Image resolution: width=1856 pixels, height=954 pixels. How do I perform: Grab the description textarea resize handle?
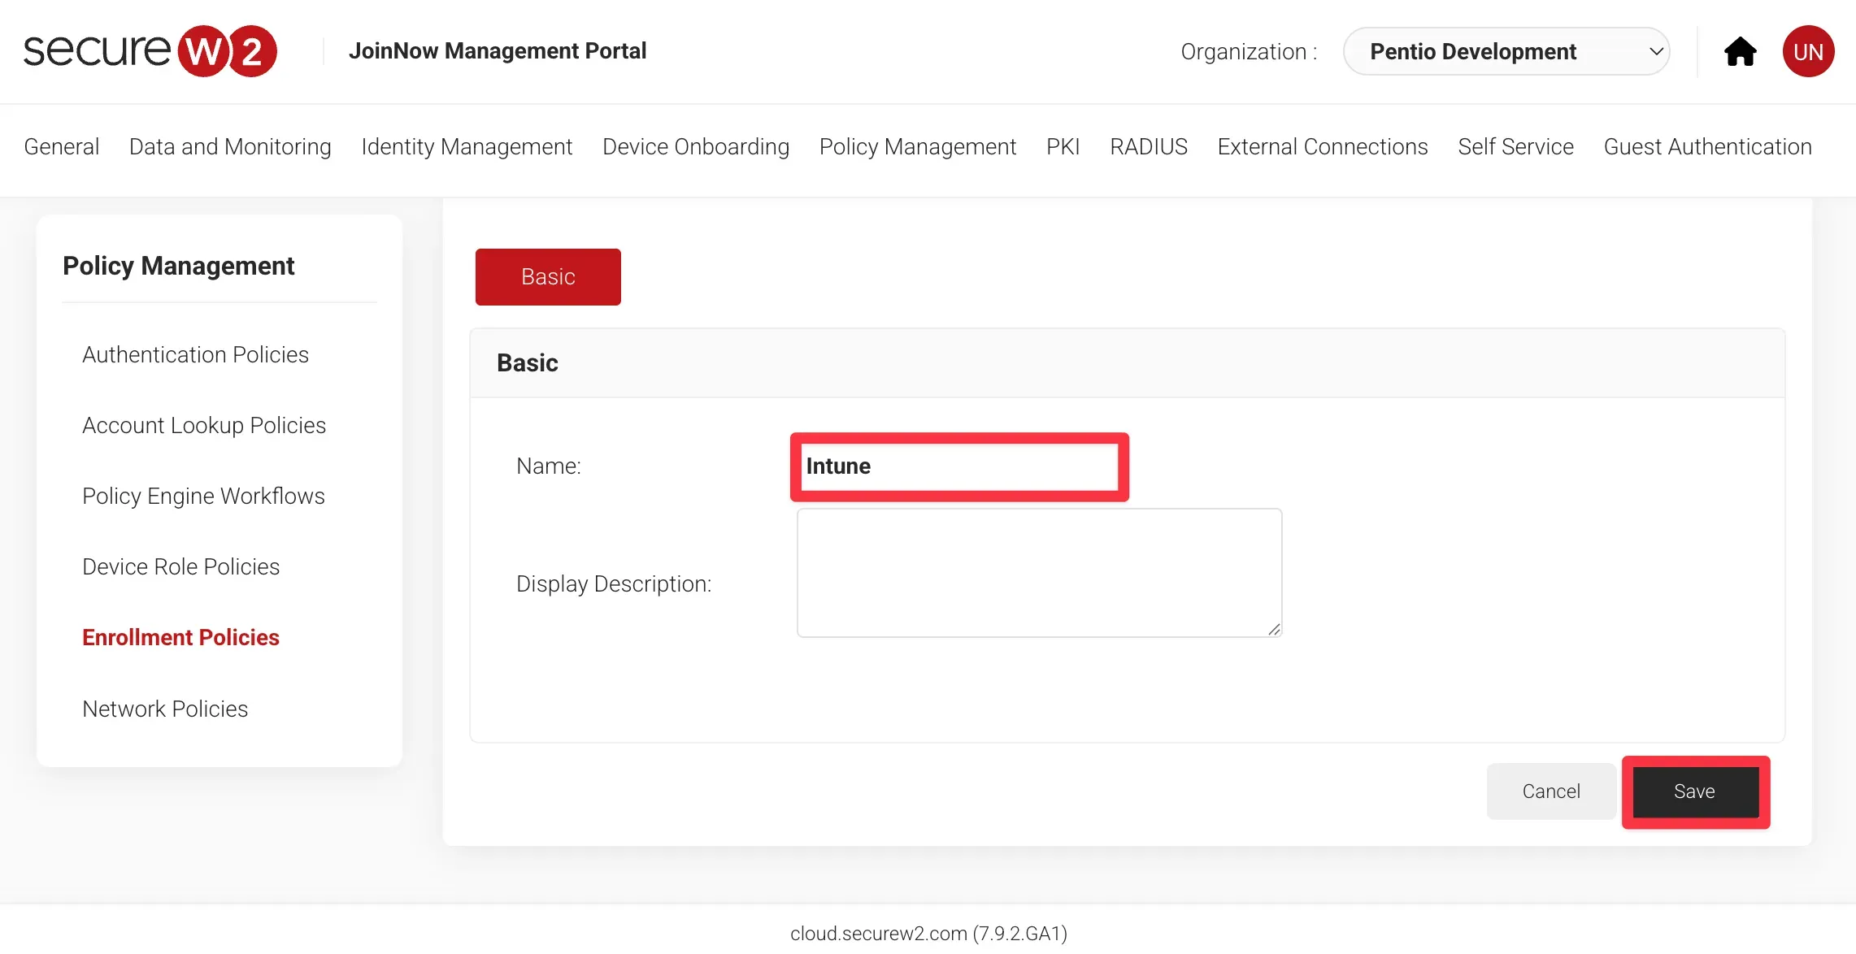[x=1274, y=630]
